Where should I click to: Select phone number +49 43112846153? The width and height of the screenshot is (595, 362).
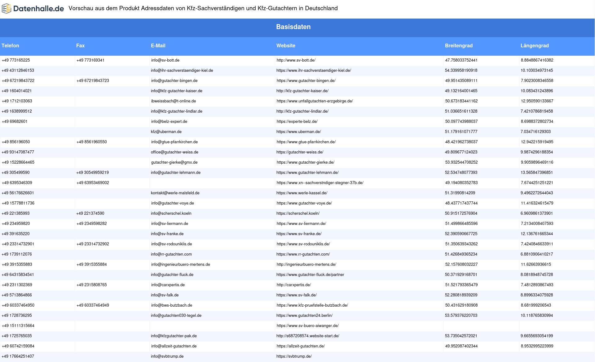pos(18,71)
